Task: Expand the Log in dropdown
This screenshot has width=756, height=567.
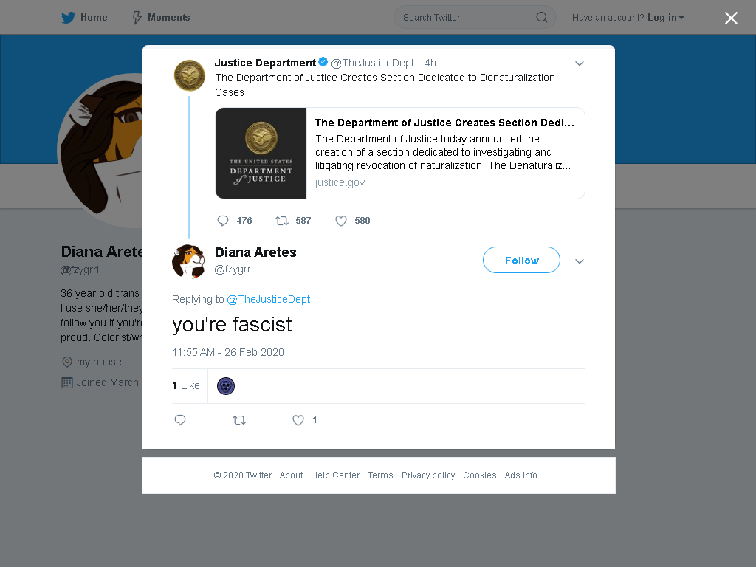Action: point(666,18)
